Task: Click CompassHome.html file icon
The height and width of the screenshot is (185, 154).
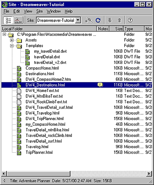Action: (x=19, y=68)
